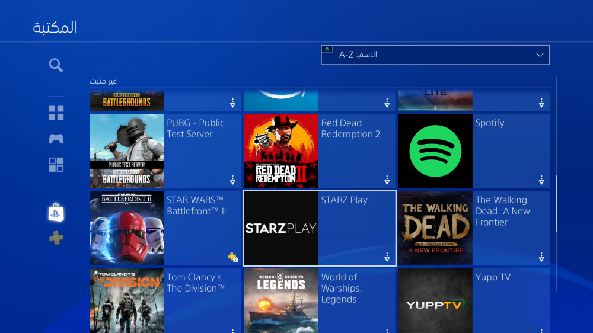Click the download arrow on PUBG Public Test Server

coord(232,180)
